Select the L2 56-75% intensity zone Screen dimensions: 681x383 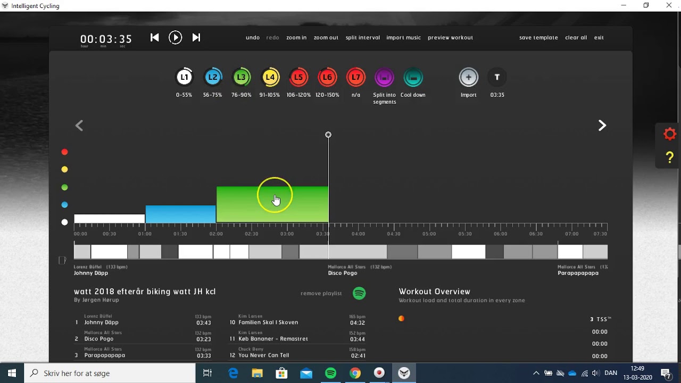(213, 77)
